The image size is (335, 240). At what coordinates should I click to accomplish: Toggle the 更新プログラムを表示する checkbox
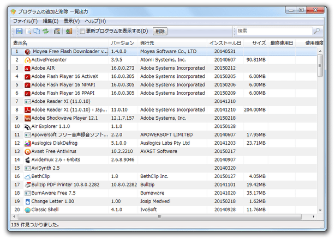[82, 32]
